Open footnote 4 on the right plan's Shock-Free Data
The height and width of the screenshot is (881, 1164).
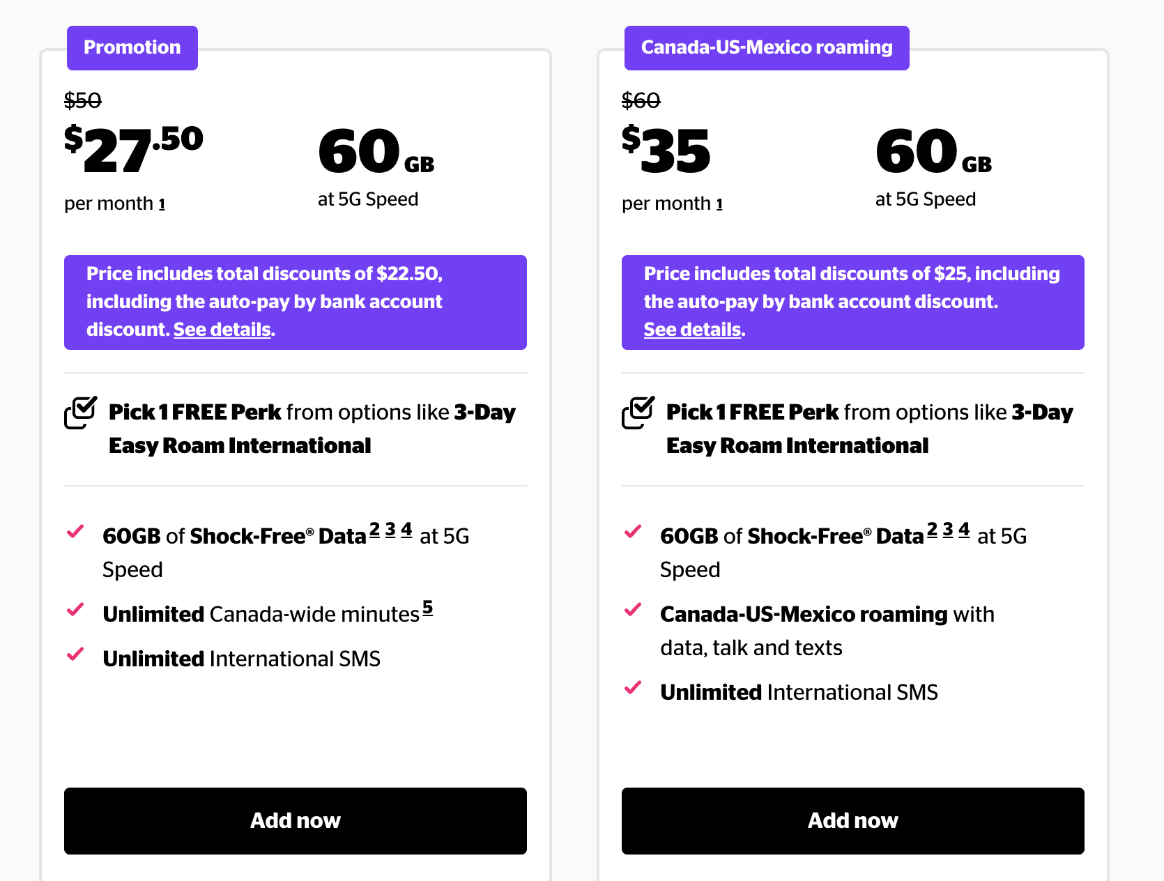click(x=964, y=530)
